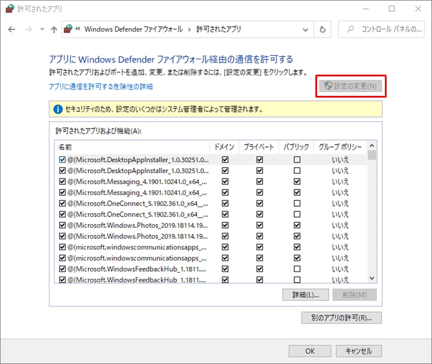Image resolution: width=432 pixels, height=364 pixels.
Task: Select second microsoft.windowscommunicationsapps row name
Action: tap(137, 258)
